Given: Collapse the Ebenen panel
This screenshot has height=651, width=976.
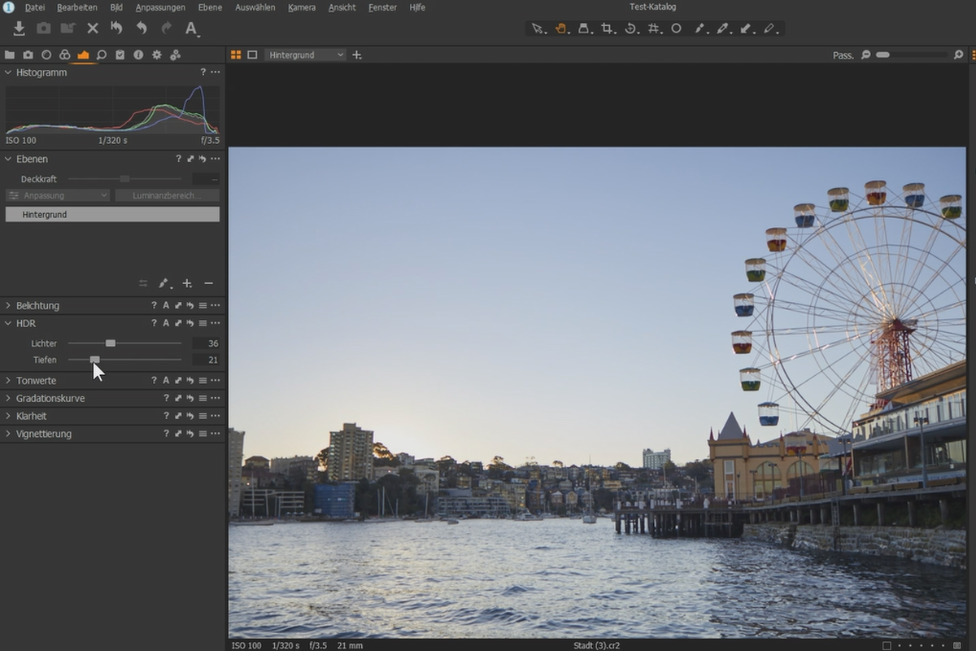Looking at the screenshot, I should 8,159.
